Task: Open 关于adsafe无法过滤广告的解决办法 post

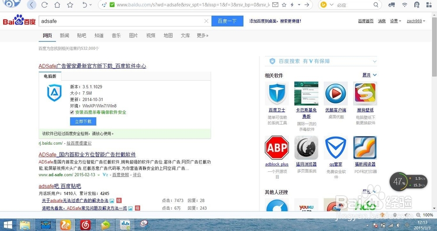Action: [75, 200]
